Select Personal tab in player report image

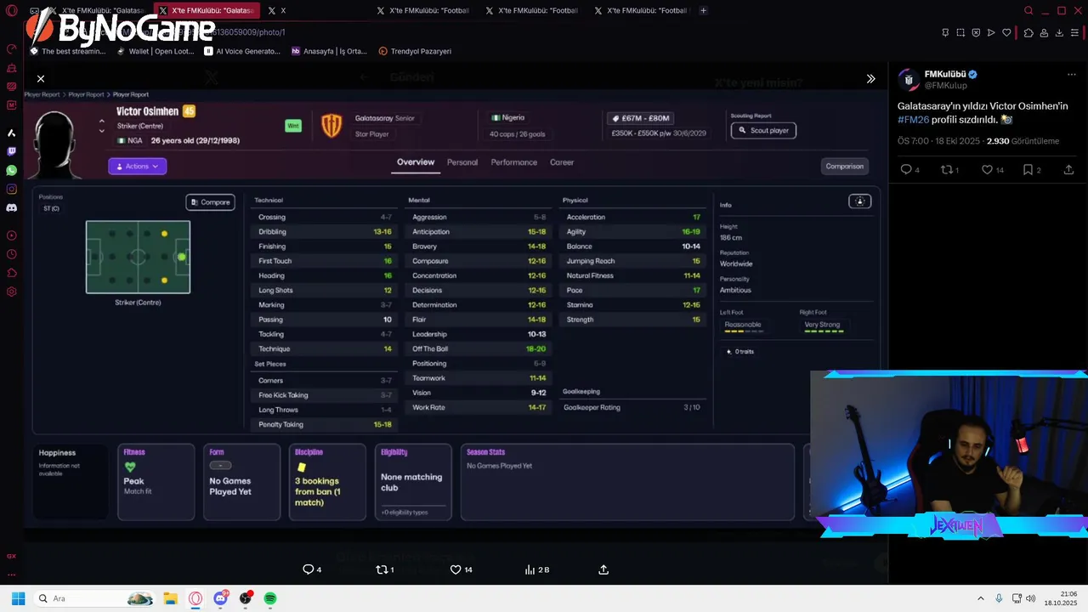pyautogui.click(x=462, y=162)
